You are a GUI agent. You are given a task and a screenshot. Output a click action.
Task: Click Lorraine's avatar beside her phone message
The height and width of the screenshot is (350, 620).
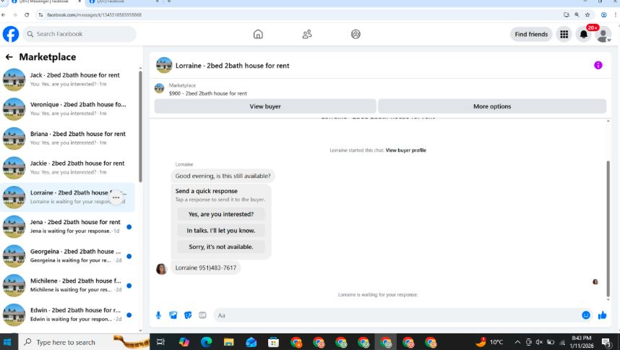click(x=161, y=268)
